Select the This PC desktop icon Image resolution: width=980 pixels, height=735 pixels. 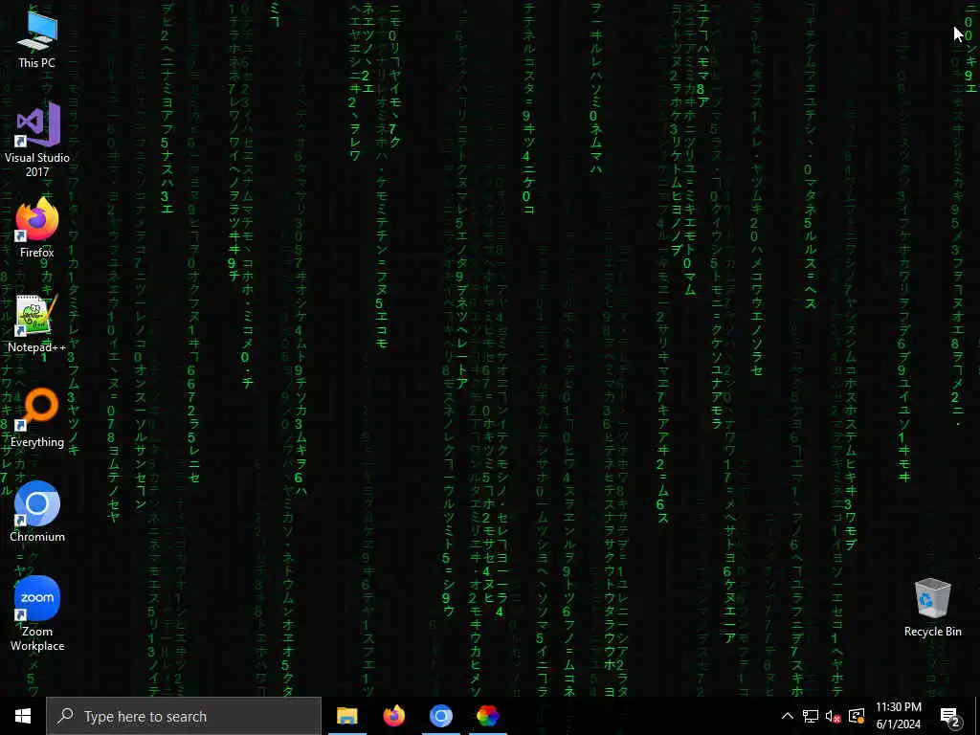pyautogui.click(x=37, y=38)
